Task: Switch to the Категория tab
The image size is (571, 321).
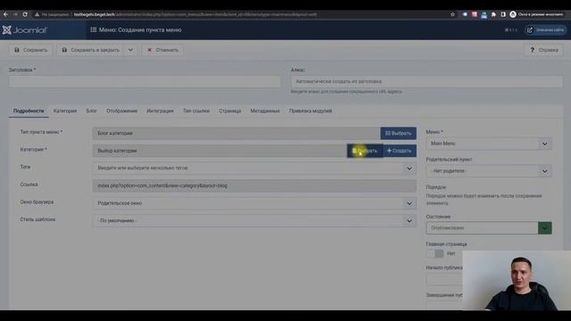Action: [x=65, y=111]
